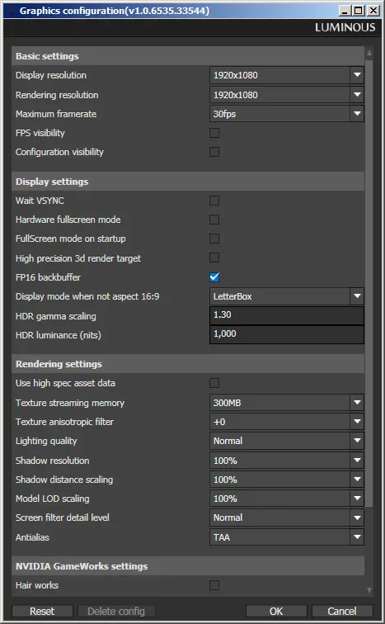Uncheck the FP16 backbuffer checkbox
This screenshot has width=385, height=624.
[x=214, y=277]
